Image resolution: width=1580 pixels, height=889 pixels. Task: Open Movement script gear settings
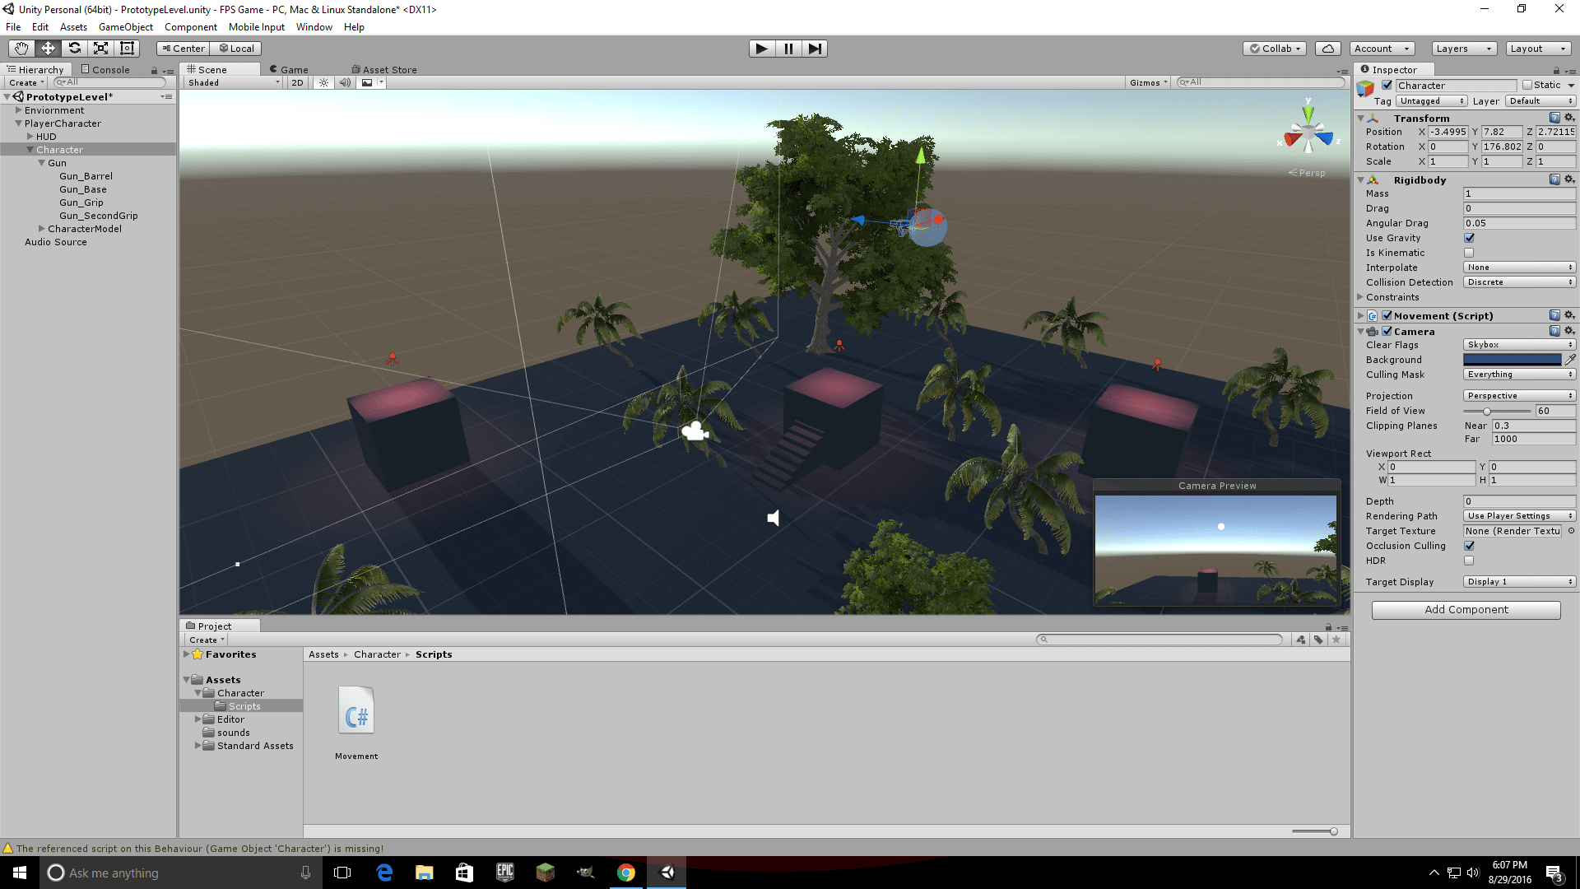[1569, 315]
